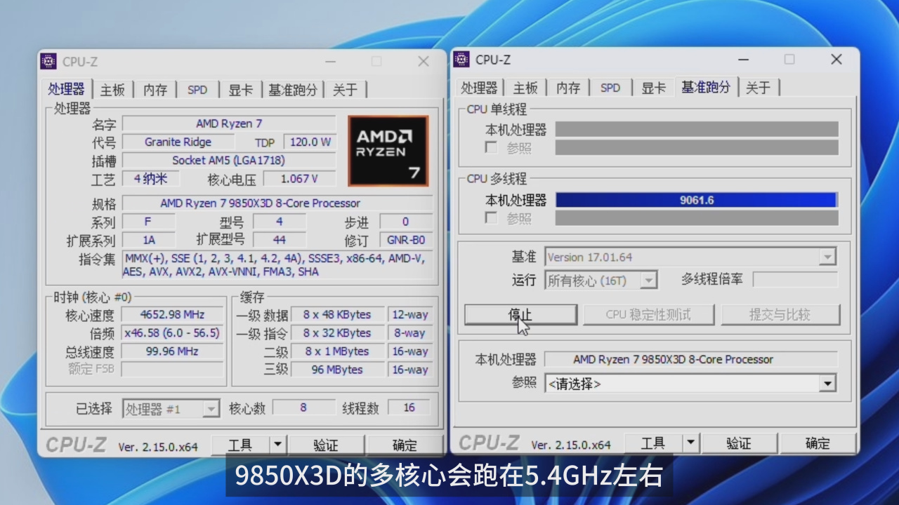Image resolution: width=899 pixels, height=505 pixels.
Task: Click 线程数 value 16
Action: coord(409,408)
